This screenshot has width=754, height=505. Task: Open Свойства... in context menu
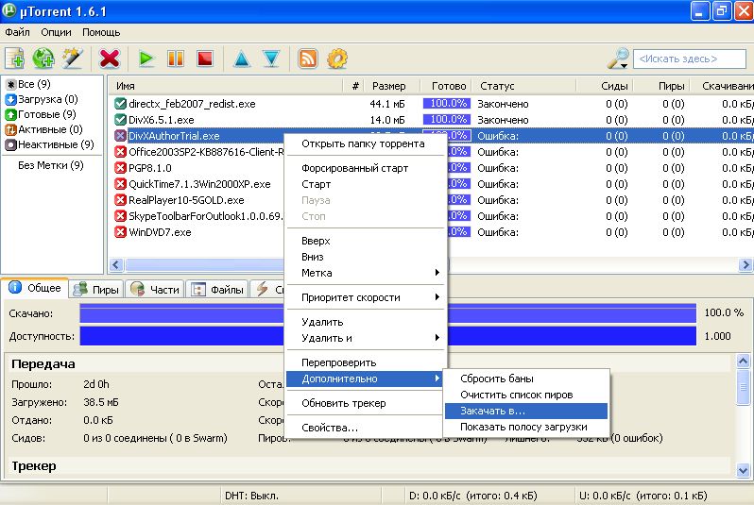pyautogui.click(x=366, y=428)
